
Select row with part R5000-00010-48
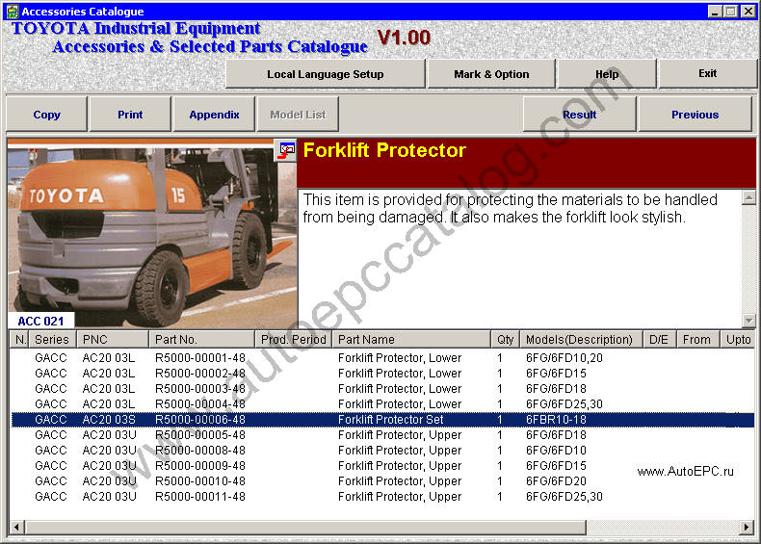coord(382,480)
